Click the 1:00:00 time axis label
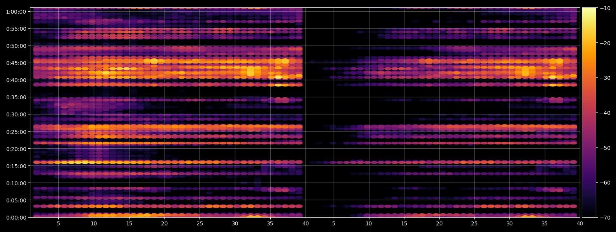The width and height of the screenshot is (616, 232). click(x=16, y=12)
